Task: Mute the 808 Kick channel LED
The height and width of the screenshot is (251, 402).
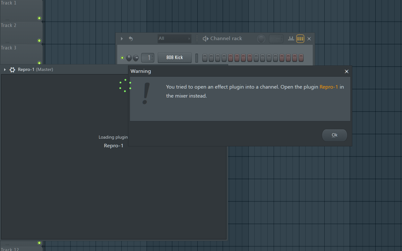Action: (x=122, y=58)
